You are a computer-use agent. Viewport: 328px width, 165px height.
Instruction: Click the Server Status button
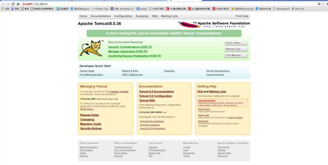[236, 43]
